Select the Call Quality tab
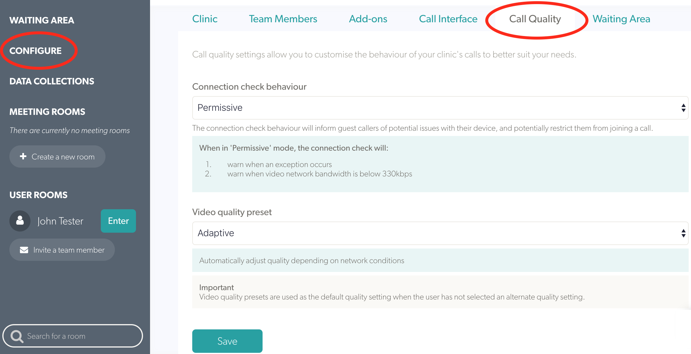This screenshot has width=691, height=354. (x=534, y=18)
